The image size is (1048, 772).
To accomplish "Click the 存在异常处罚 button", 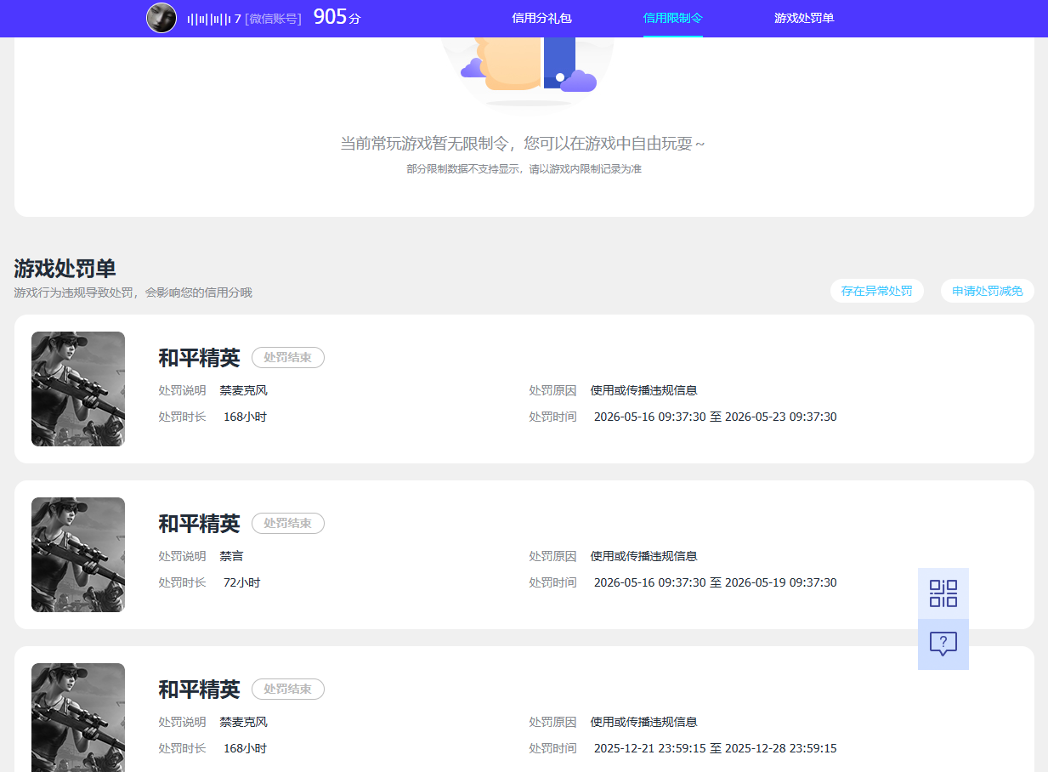I will tap(877, 291).
